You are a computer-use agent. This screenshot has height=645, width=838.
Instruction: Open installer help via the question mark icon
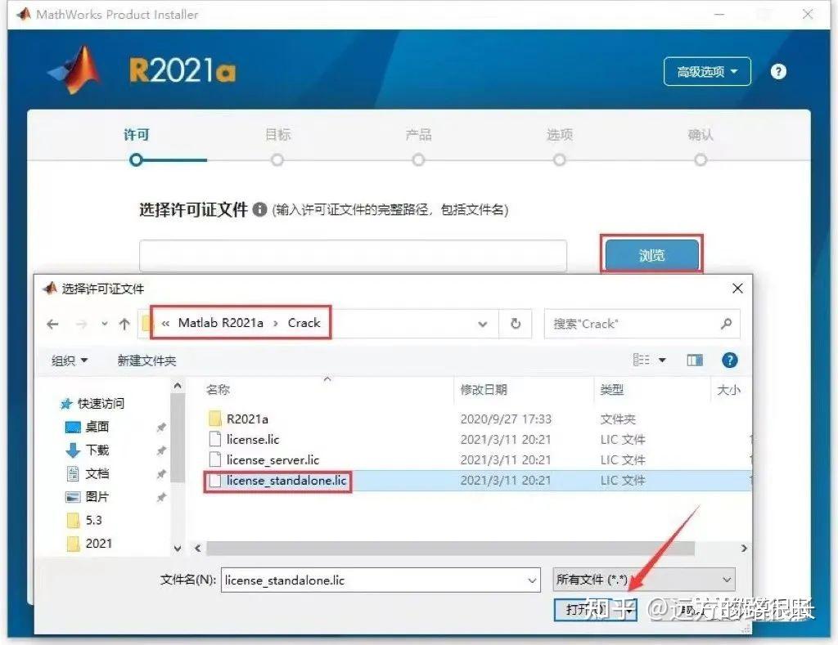click(x=778, y=72)
